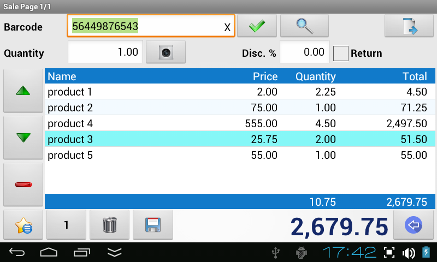Image resolution: width=437 pixels, height=262 pixels.
Task: Delete sale with the trash can button
Action: pos(110,225)
